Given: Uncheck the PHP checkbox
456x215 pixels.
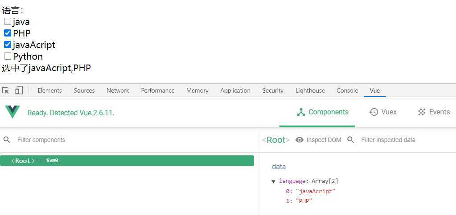Looking at the screenshot, I should (x=8, y=33).
